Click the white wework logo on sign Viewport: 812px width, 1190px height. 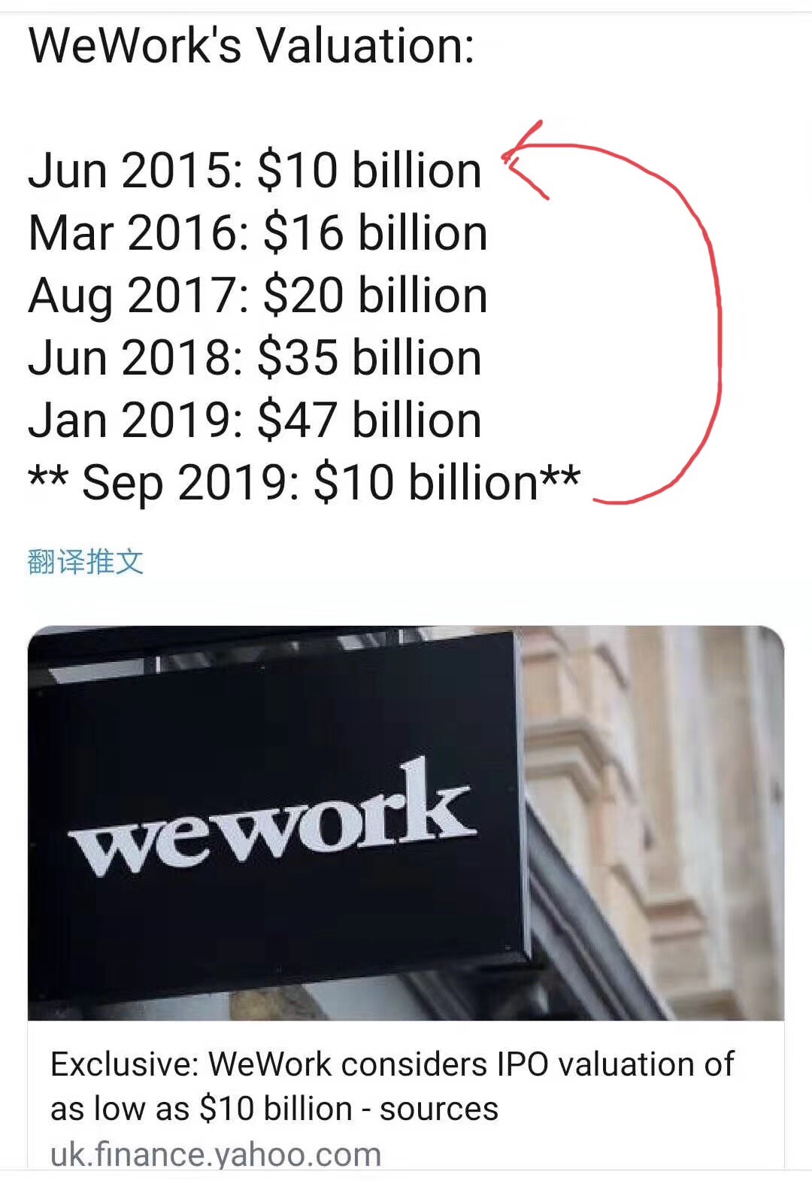[272, 821]
